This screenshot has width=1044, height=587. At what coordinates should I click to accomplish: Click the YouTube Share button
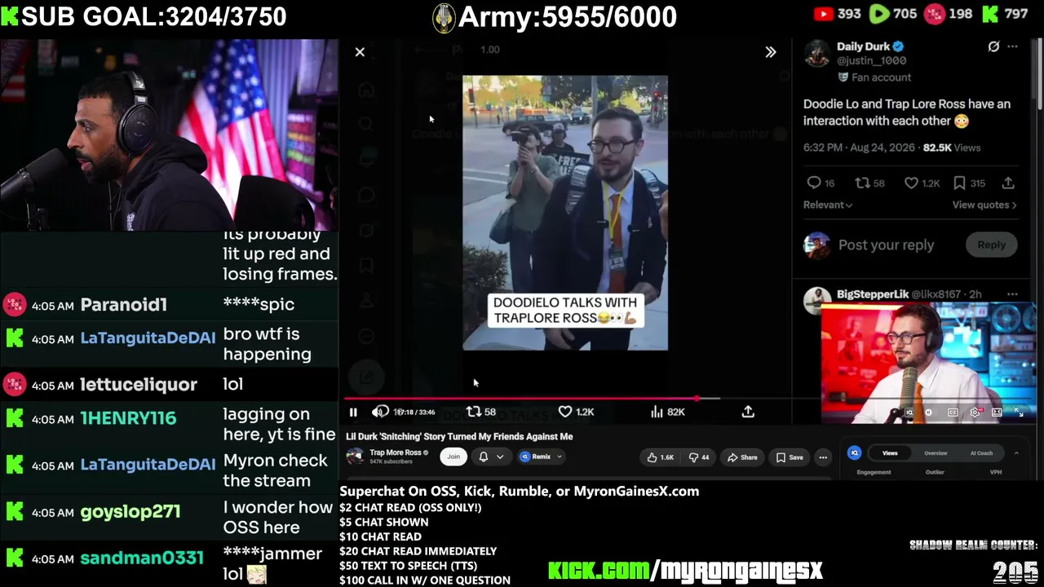(742, 457)
